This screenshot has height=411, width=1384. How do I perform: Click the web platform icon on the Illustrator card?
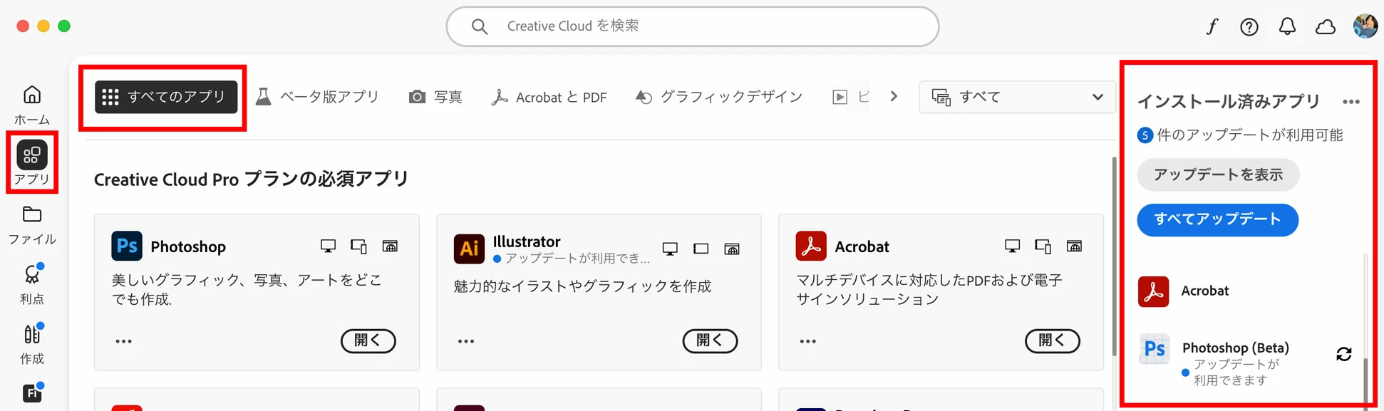732,249
